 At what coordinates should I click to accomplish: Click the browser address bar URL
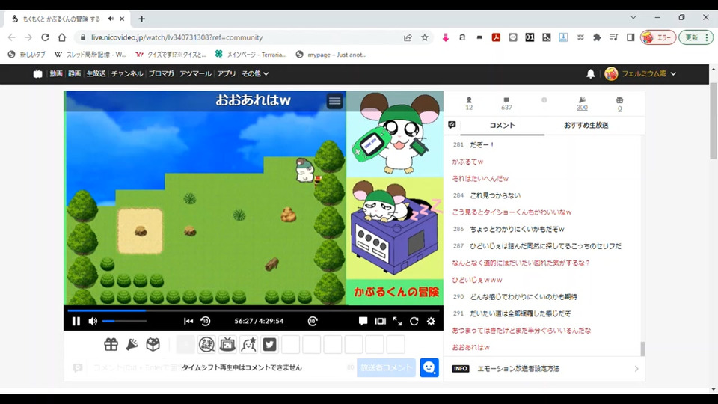tap(177, 37)
